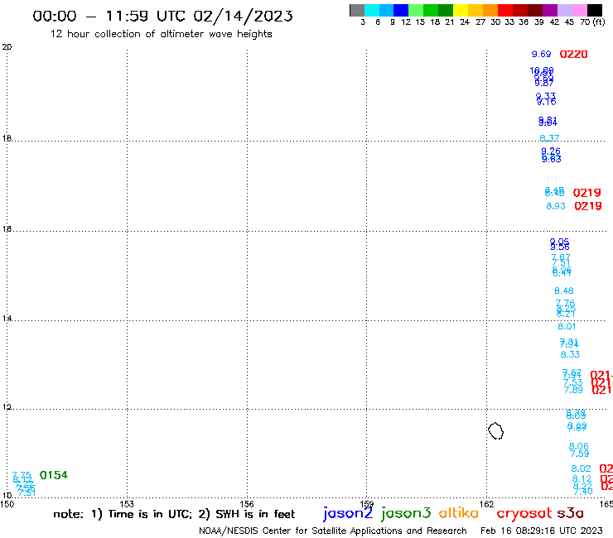Click the 70 (ft) color scale label
This screenshot has height=538, width=613.
pyautogui.click(x=592, y=22)
